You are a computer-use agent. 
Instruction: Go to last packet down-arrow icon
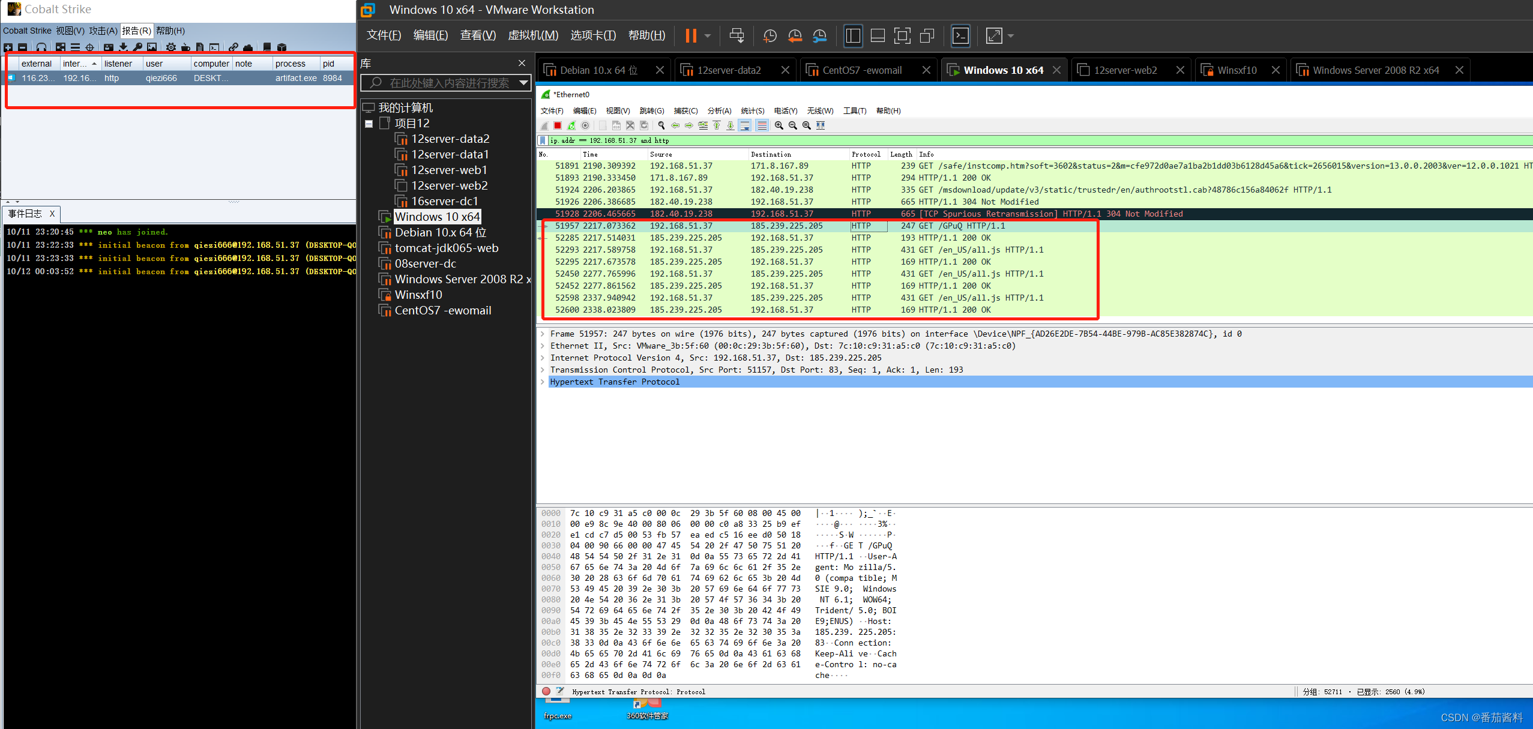coord(730,125)
